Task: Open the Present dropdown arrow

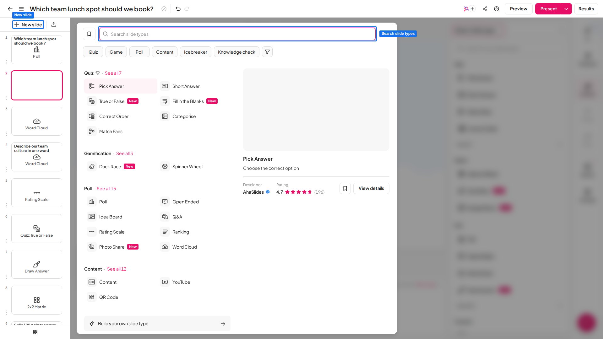Action: tap(566, 9)
